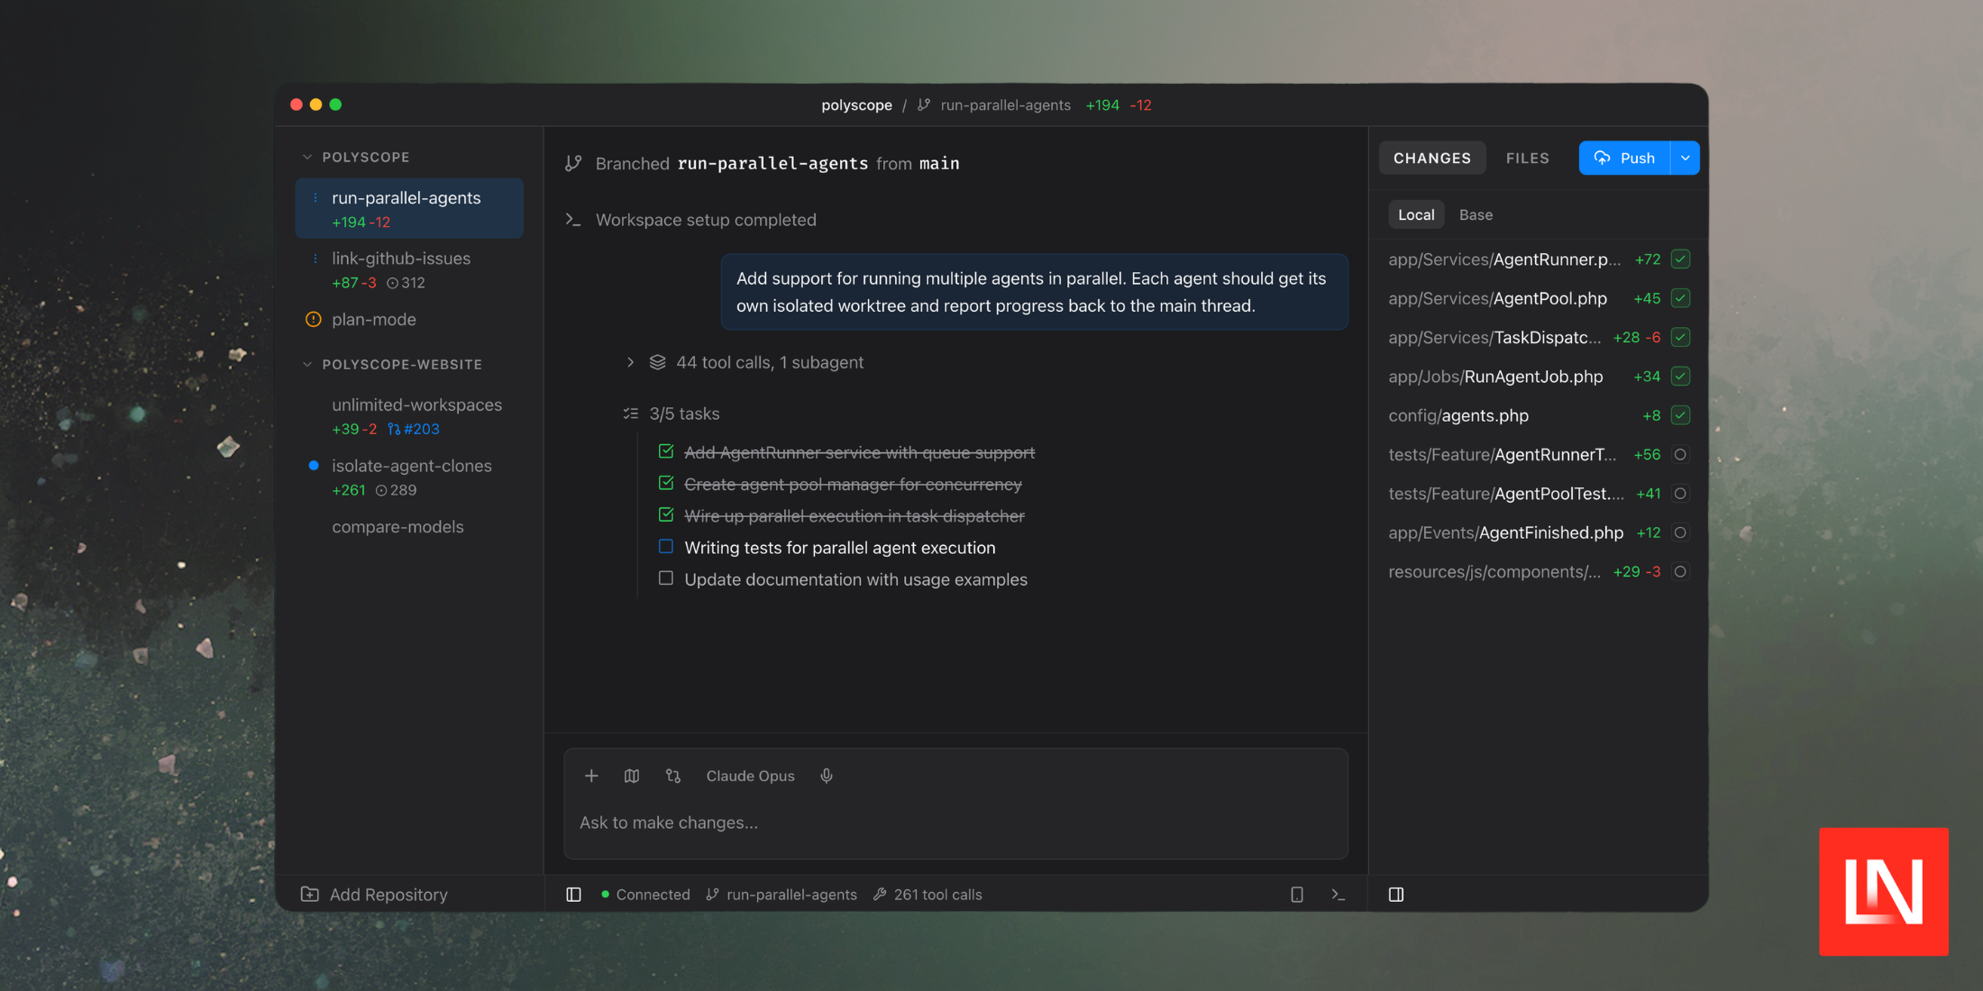
Task: Click the branch icon beside the model name
Action: tap(673, 776)
